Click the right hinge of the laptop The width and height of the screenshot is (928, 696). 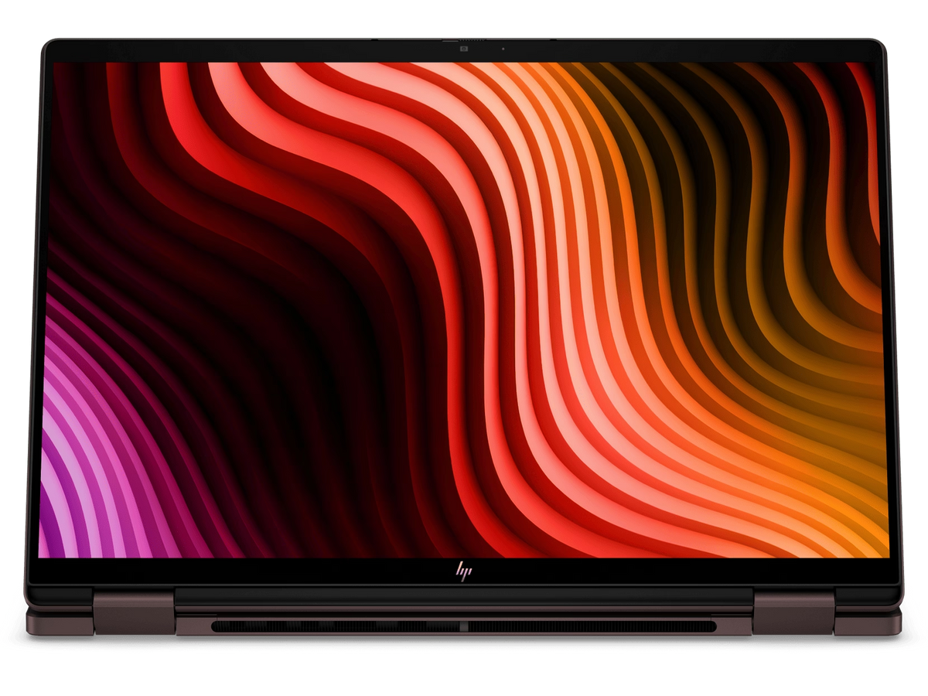click(x=793, y=611)
